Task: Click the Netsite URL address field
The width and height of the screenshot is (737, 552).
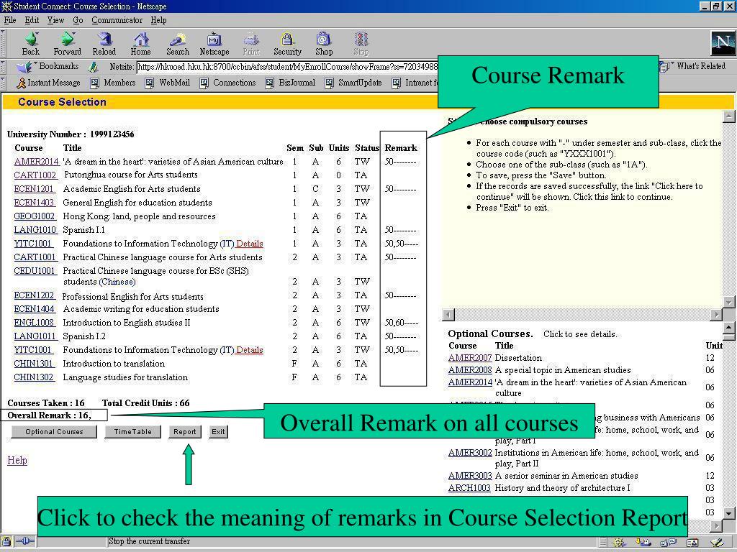Action: [x=287, y=67]
